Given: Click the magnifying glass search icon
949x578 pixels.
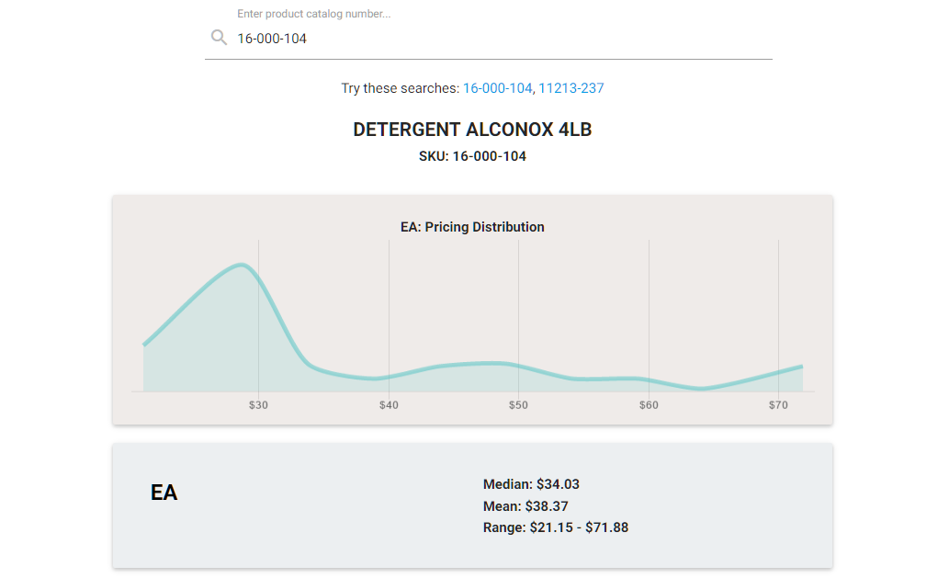Looking at the screenshot, I should pyautogui.click(x=219, y=38).
